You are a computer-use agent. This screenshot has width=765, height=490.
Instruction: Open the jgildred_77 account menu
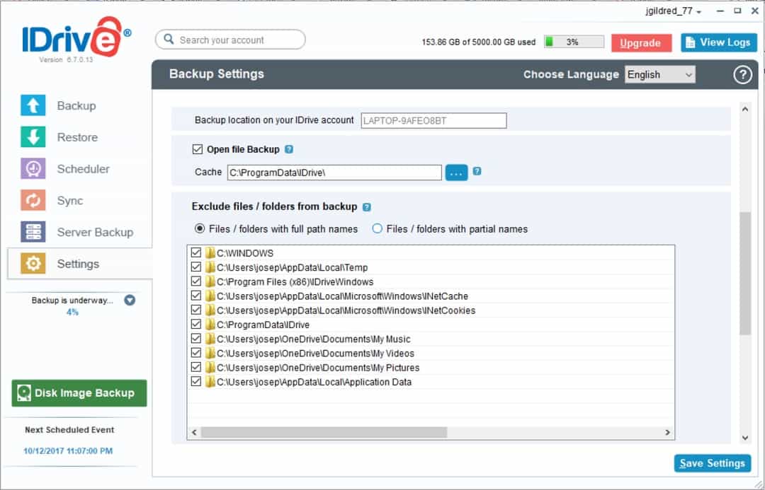pos(669,12)
